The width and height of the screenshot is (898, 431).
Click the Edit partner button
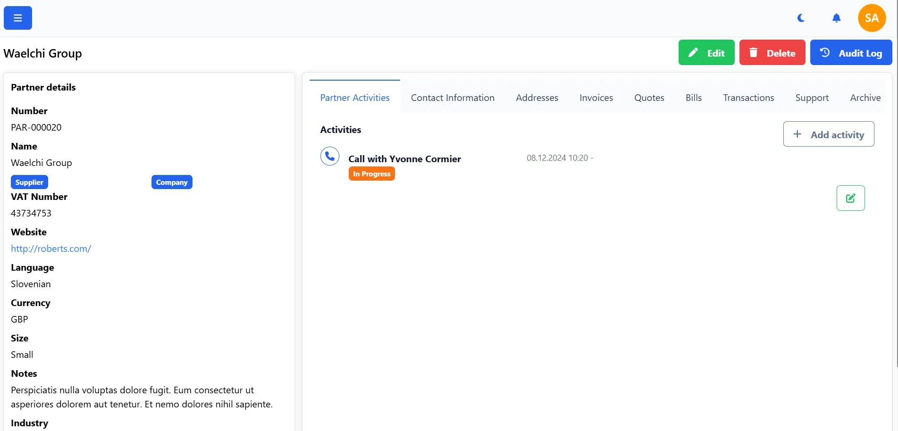[706, 53]
